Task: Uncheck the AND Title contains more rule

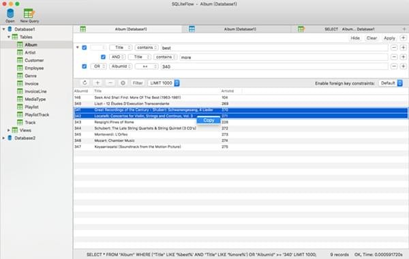Action: point(103,57)
